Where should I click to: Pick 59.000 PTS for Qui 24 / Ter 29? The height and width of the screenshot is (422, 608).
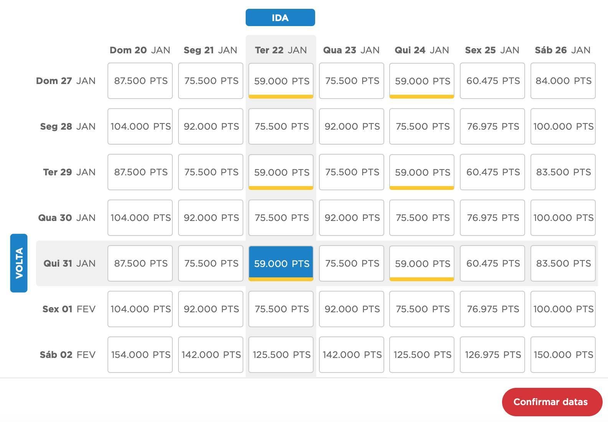422,172
